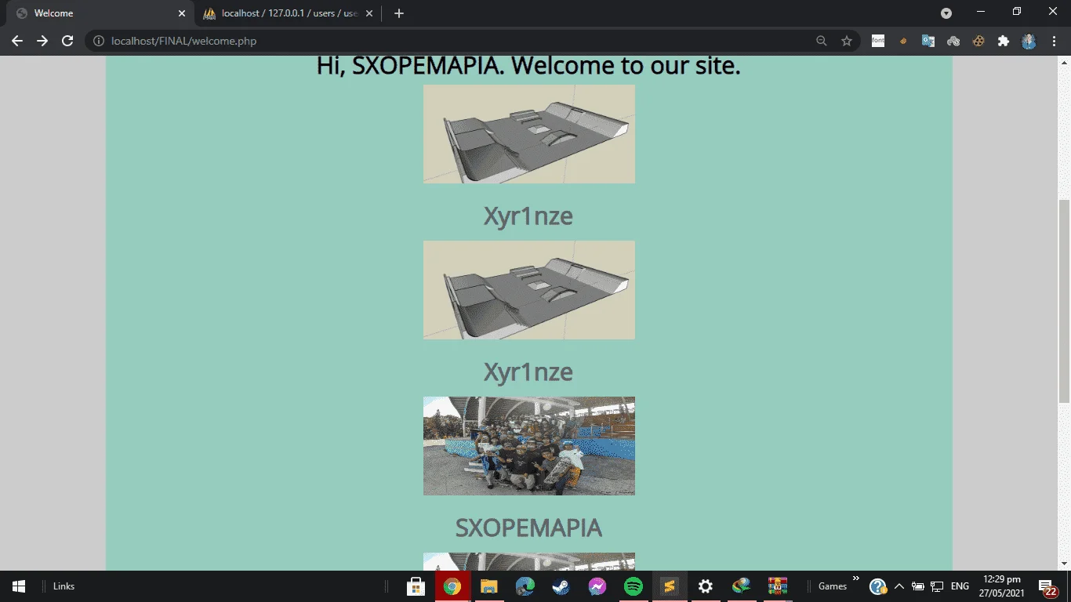The width and height of the screenshot is (1071, 602).
Task: Open the tab search dropdown arrow
Action: (946, 13)
